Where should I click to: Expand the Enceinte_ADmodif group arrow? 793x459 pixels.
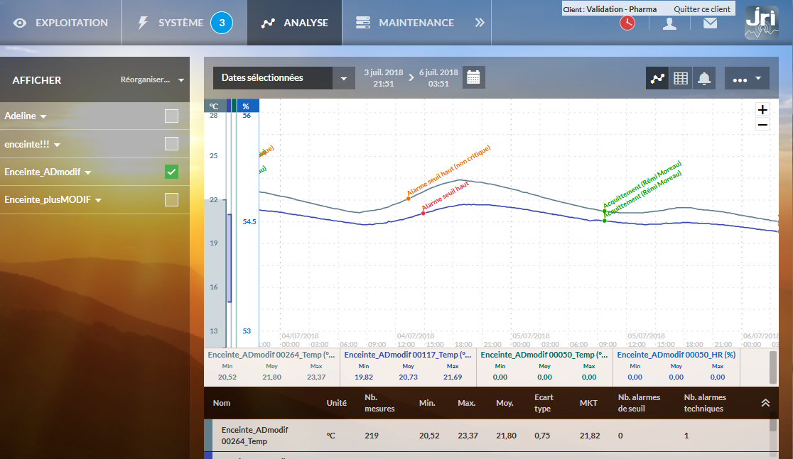[88, 172]
